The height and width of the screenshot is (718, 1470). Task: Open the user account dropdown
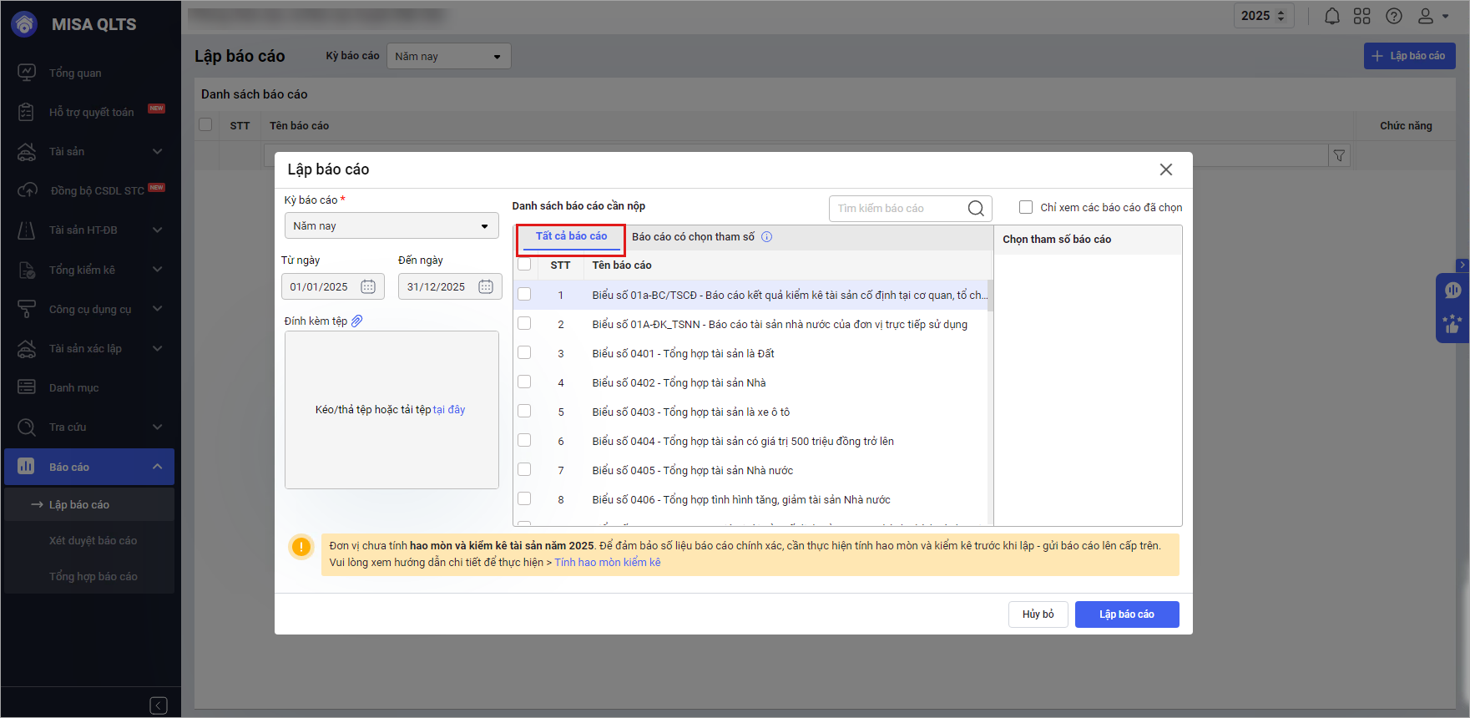(x=1432, y=16)
